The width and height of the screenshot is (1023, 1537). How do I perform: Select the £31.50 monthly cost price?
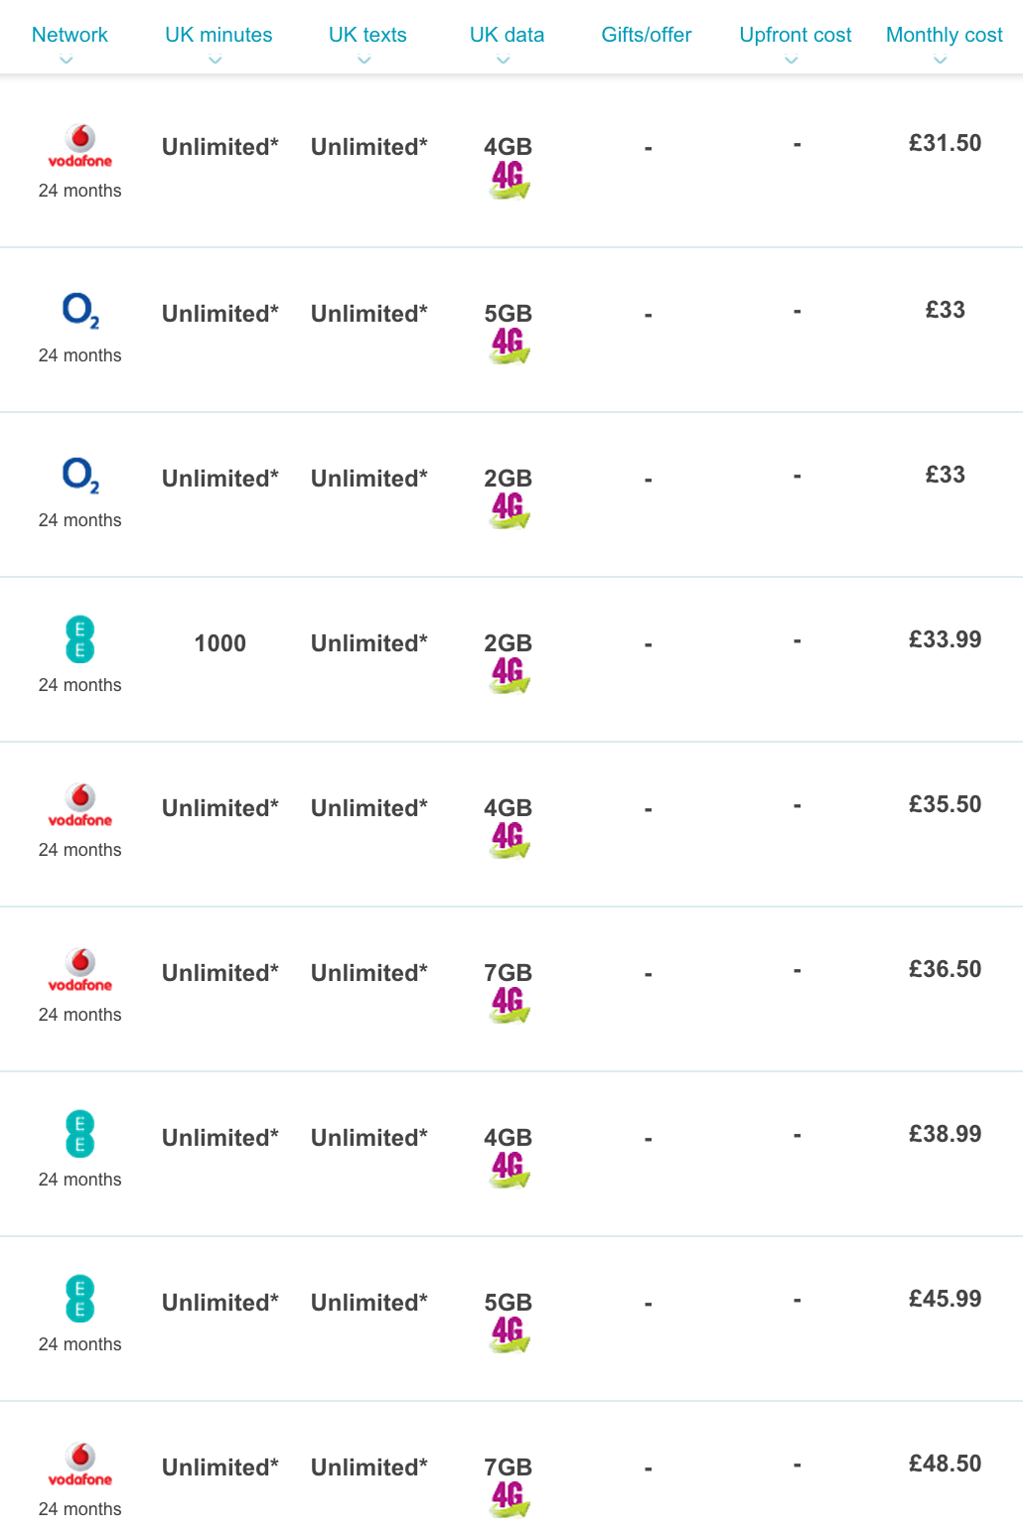[x=945, y=143]
